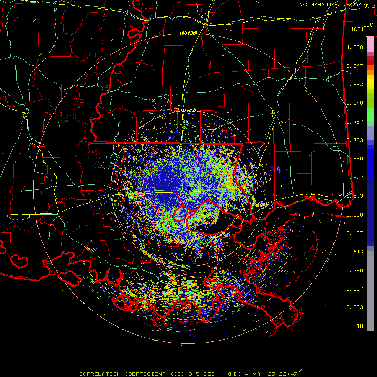
Task: Click the 0.573 color scale value
Action: click(x=355, y=196)
